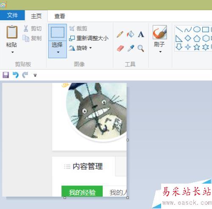Select the Hexagon shape
This screenshot has height=209, width=212.
point(206,38)
